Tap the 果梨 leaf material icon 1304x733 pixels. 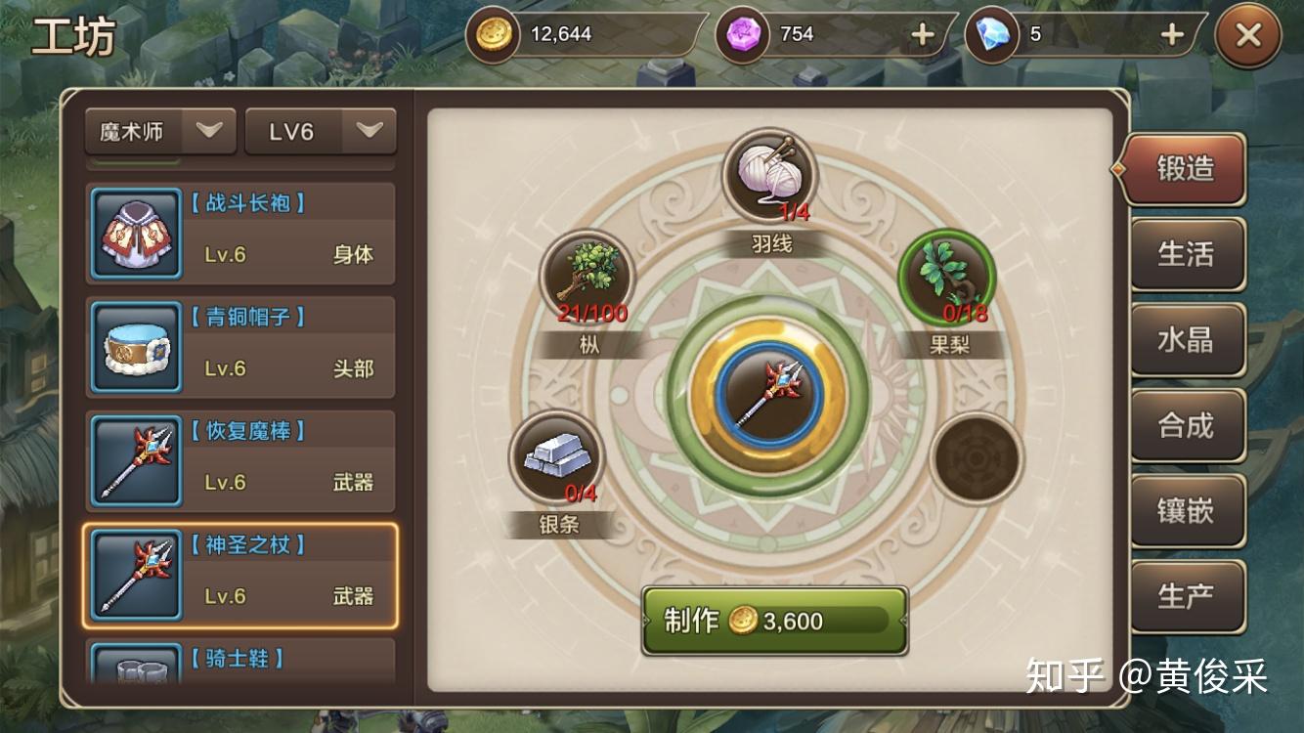pyautogui.click(x=946, y=278)
